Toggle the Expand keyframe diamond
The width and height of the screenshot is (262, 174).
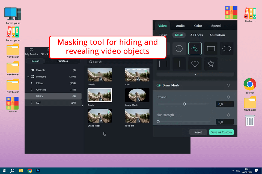point(228,97)
